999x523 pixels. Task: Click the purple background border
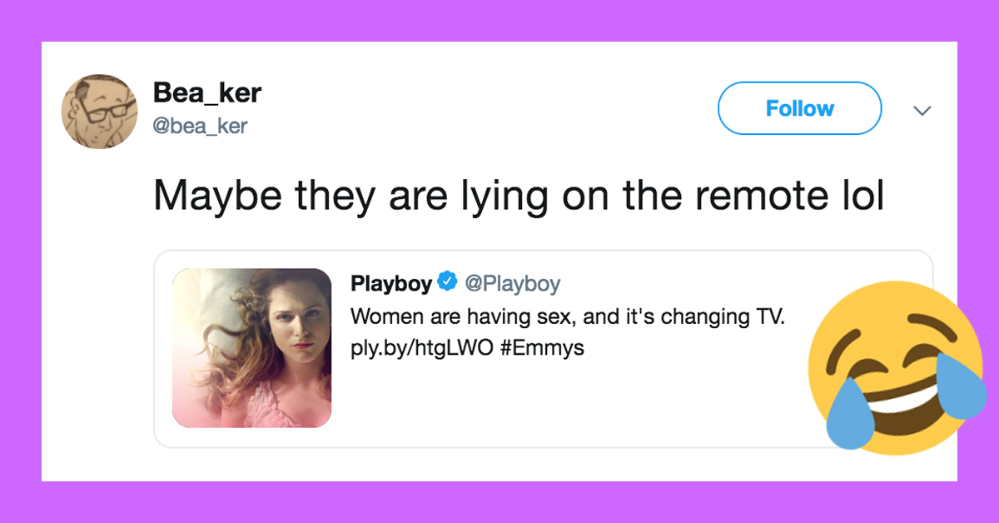(x=499, y=20)
